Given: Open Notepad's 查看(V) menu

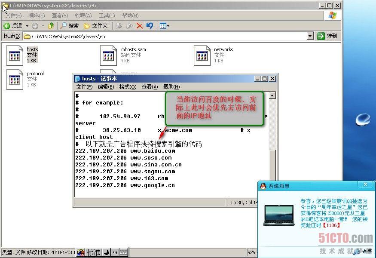Looking at the screenshot, I should tap(150, 86).
